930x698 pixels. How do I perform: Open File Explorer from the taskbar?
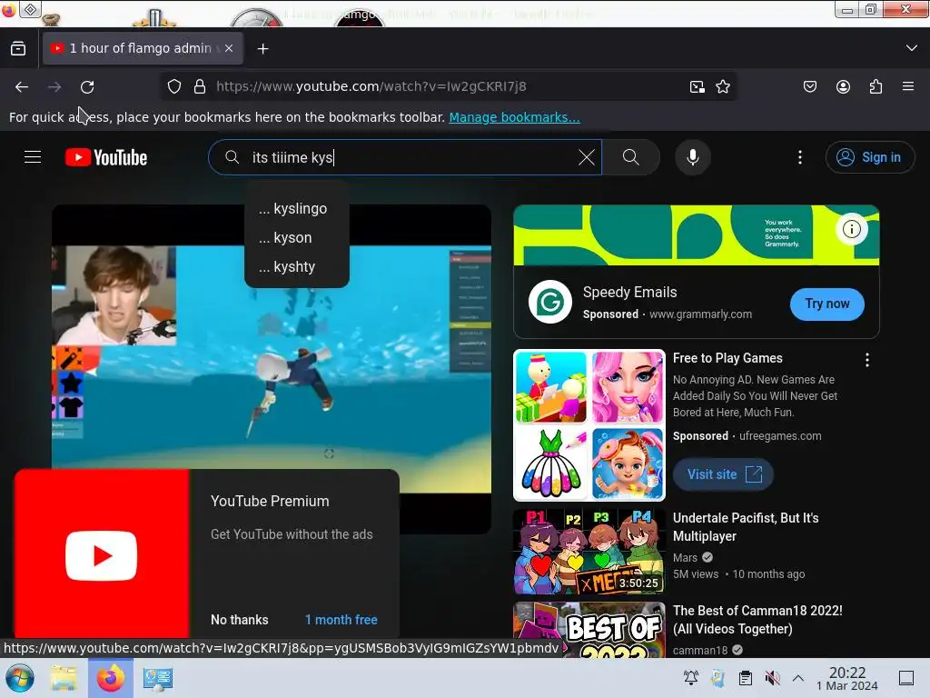click(64, 678)
